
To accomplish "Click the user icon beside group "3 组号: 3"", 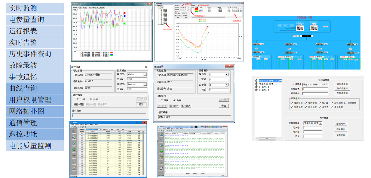I will [256, 90].
